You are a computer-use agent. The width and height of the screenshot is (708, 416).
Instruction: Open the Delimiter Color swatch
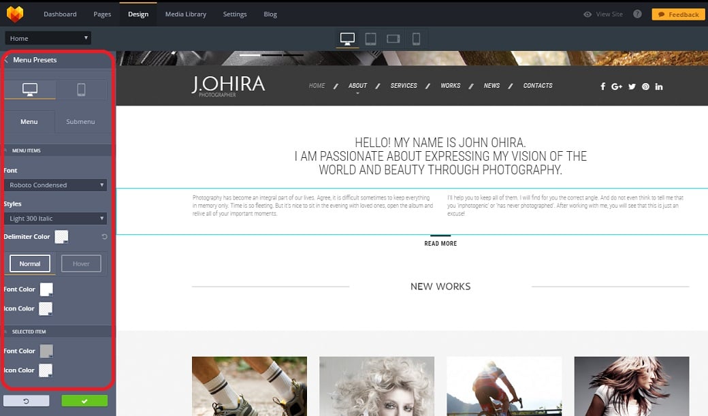[x=62, y=236]
